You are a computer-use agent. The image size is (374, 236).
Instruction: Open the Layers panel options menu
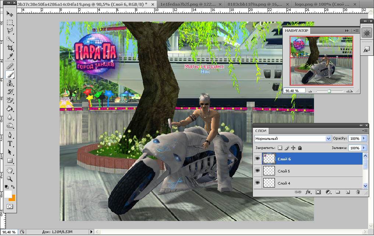tap(365, 131)
